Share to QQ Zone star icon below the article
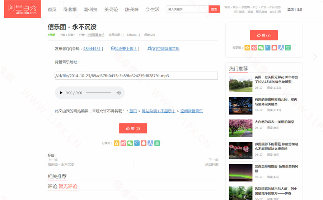This screenshot has width=323, height=200. (117, 143)
